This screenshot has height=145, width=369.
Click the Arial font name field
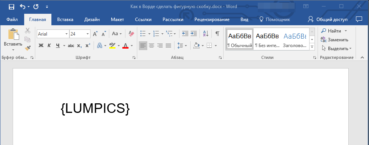(x=51, y=34)
